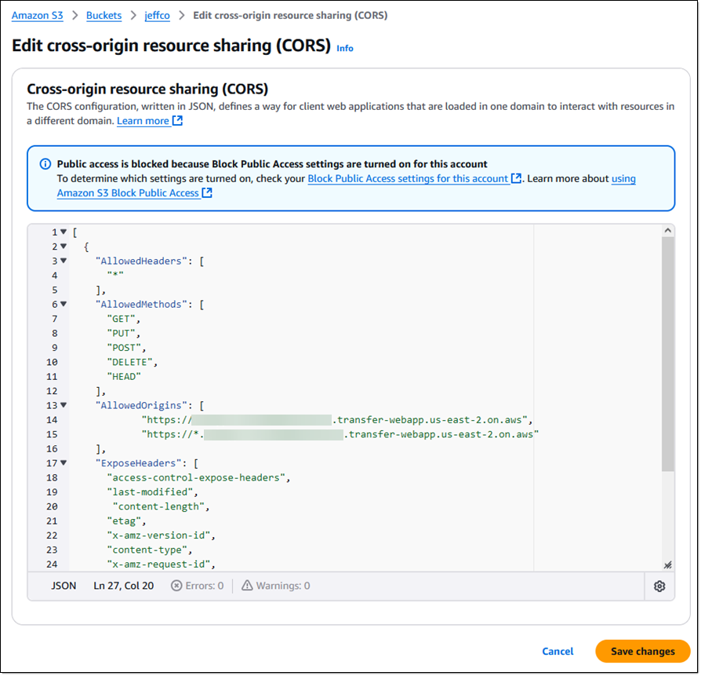
Task: Click "POST" value on line 9
Action: [x=124, y=347]
